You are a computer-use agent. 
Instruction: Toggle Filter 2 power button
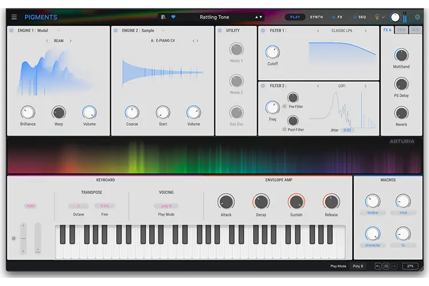coord(263,86)
